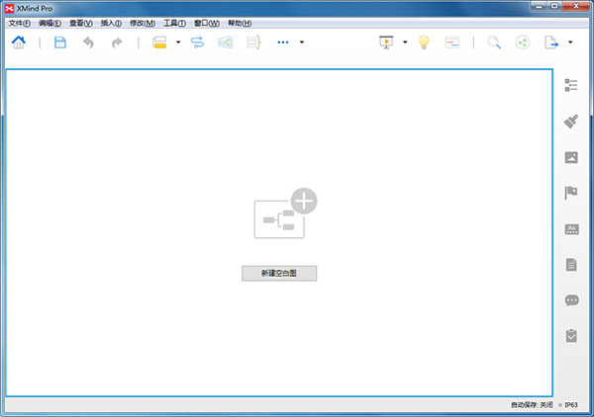
Task: Open the Task info clipboard panel
Action: [571, 336]
